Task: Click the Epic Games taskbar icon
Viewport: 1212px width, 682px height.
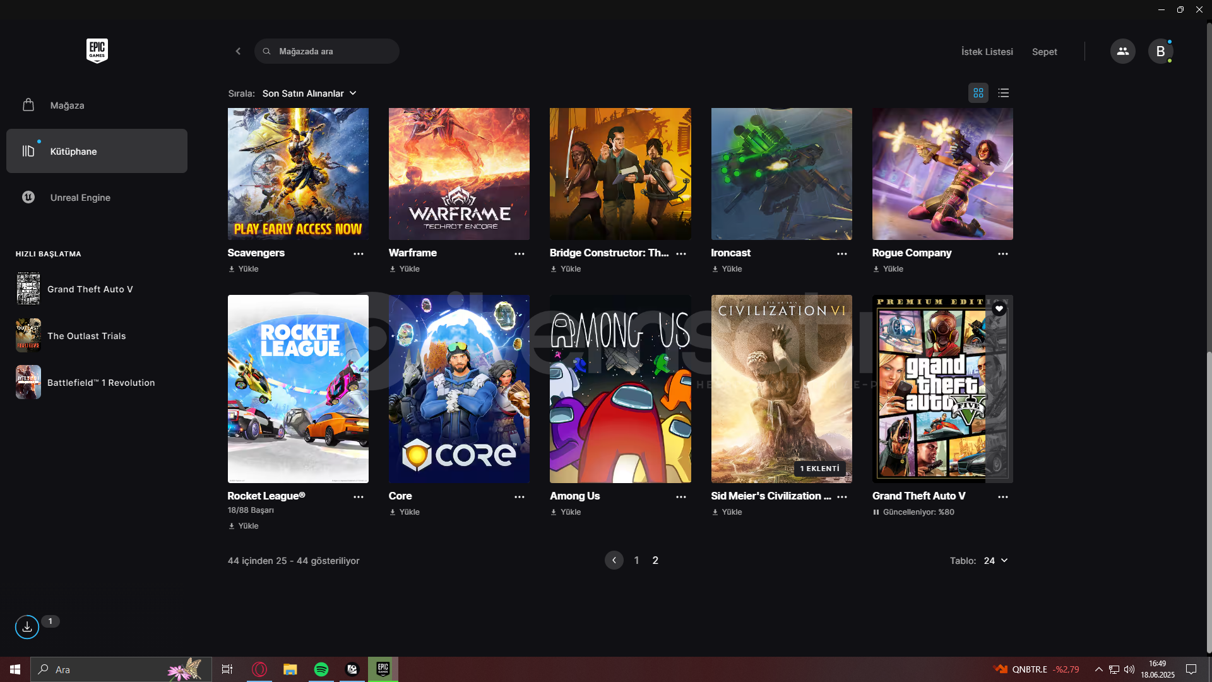Action: [x=383, y=669]
